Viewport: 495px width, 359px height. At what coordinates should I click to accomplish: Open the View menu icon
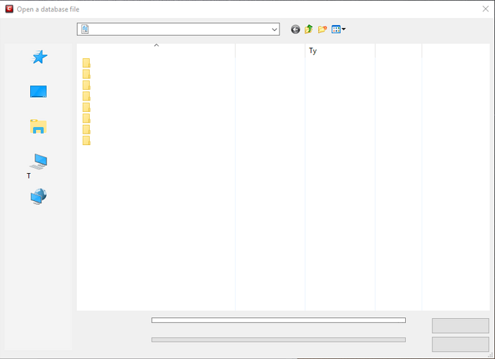pos(338,29)
